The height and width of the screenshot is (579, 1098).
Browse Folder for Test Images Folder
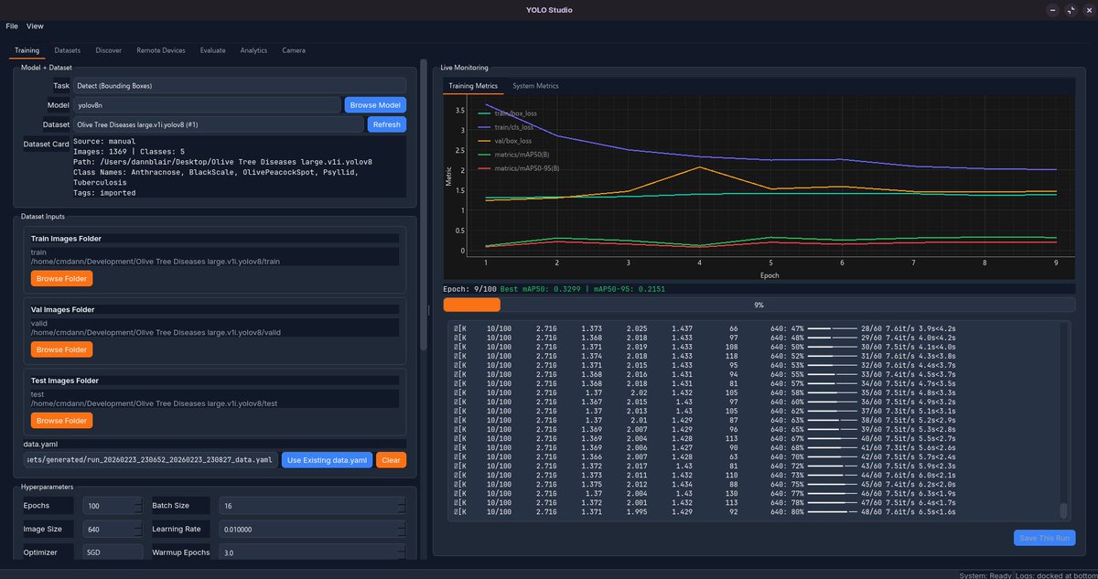(x=61, y=421)
